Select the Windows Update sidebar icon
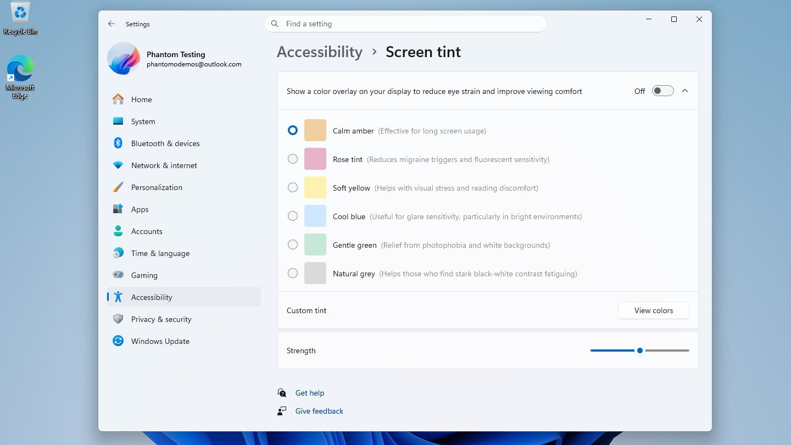 (x=118, y=341)
